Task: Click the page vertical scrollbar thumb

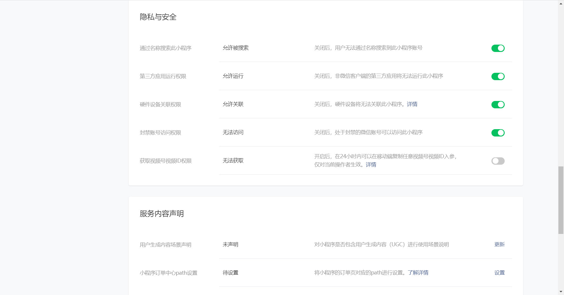Action: (x=561, y=200)
